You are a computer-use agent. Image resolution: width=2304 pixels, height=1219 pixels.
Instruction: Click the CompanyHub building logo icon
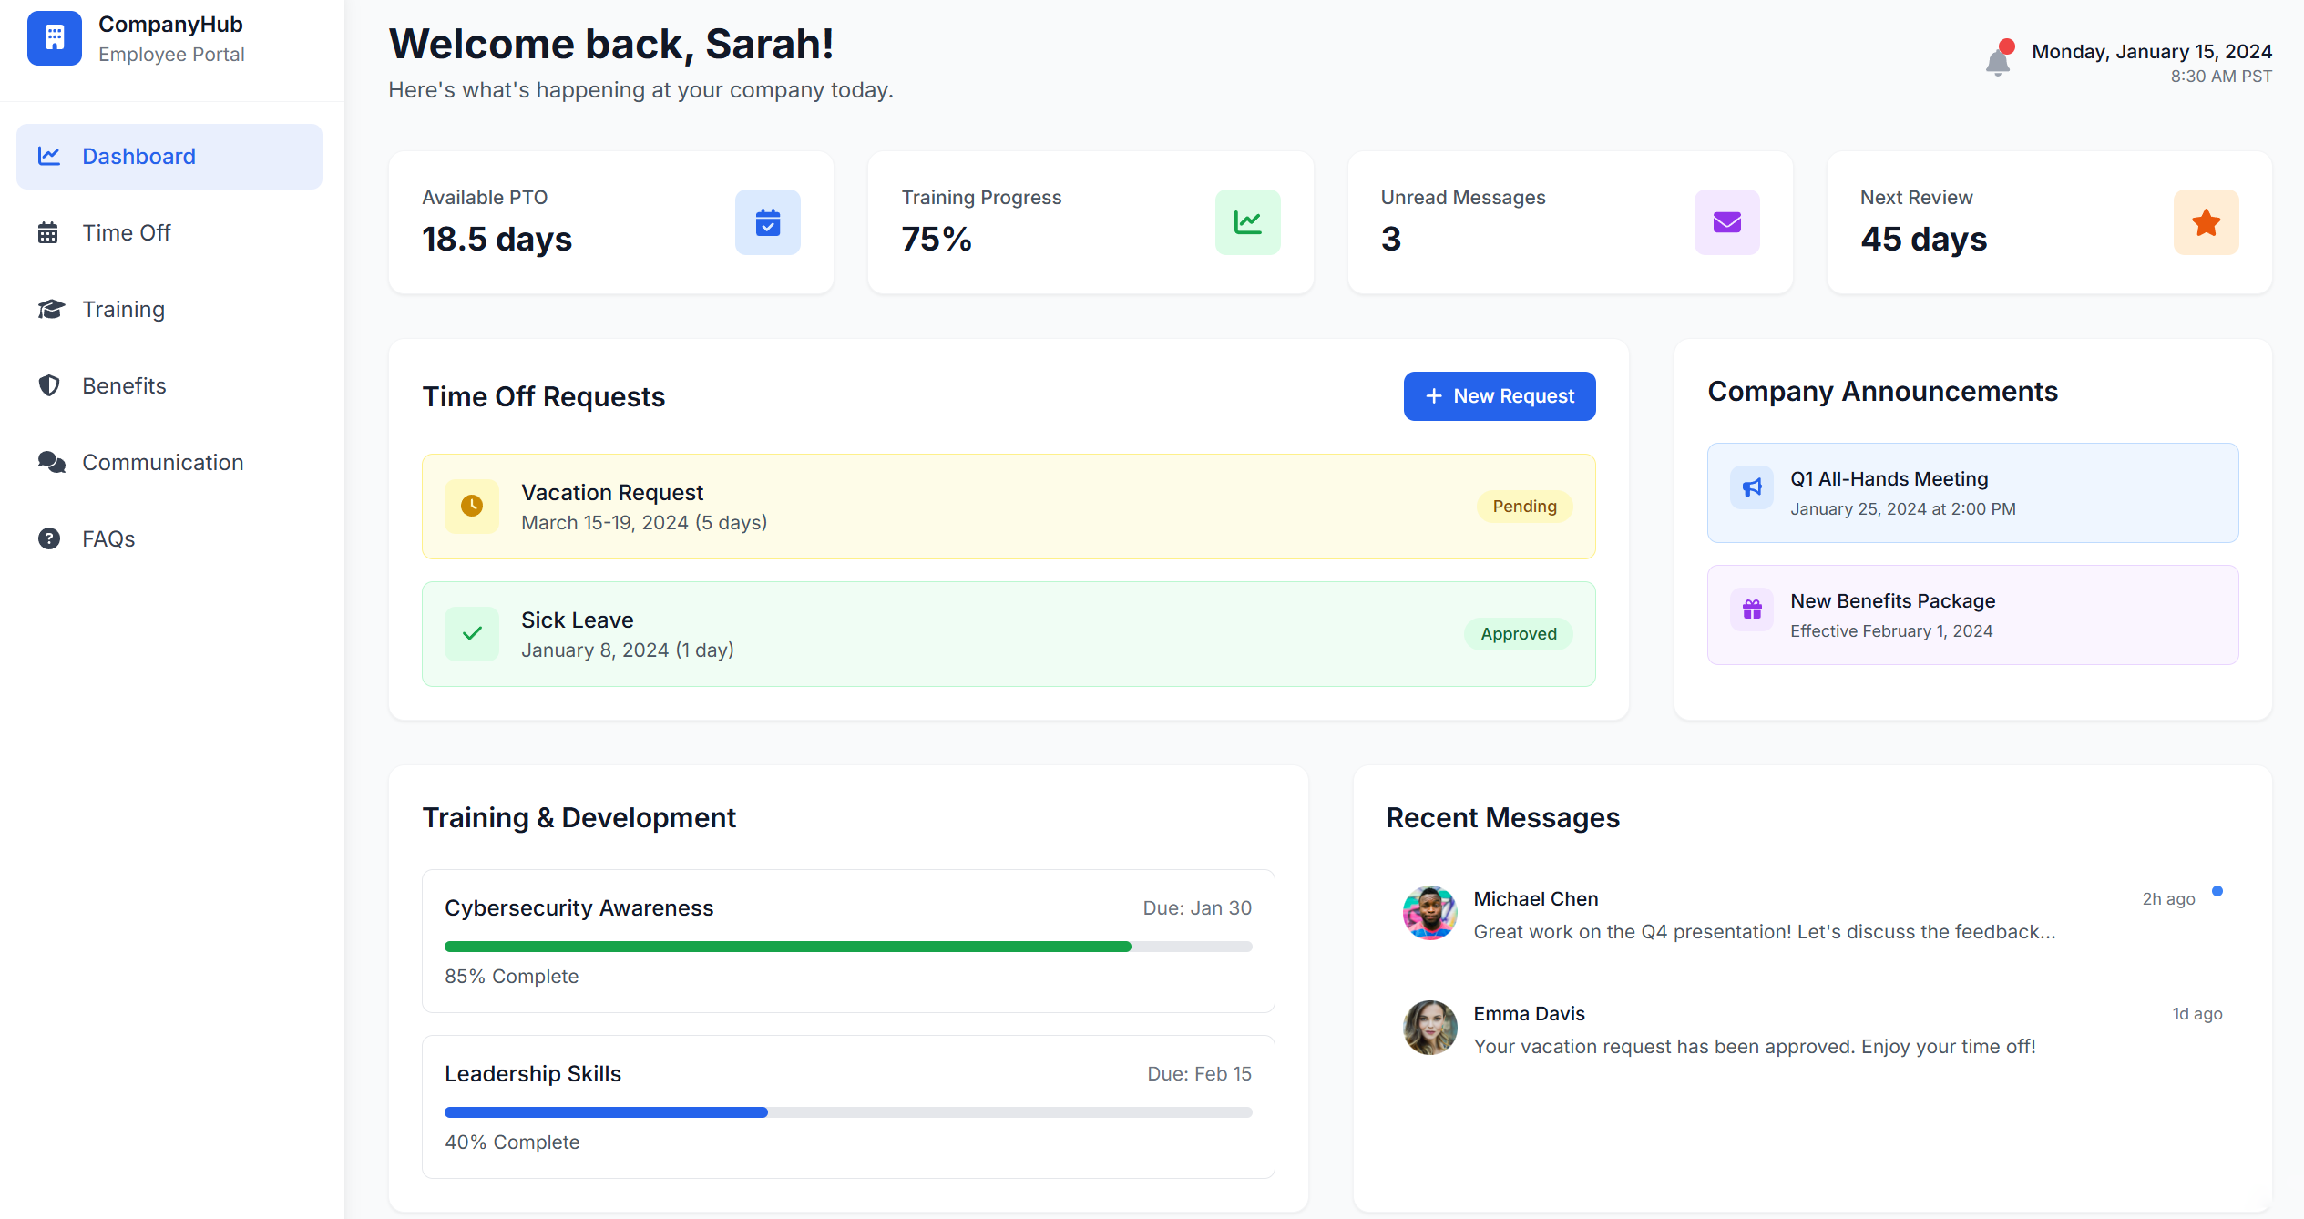pyautogui.click(x=55, y=38)
